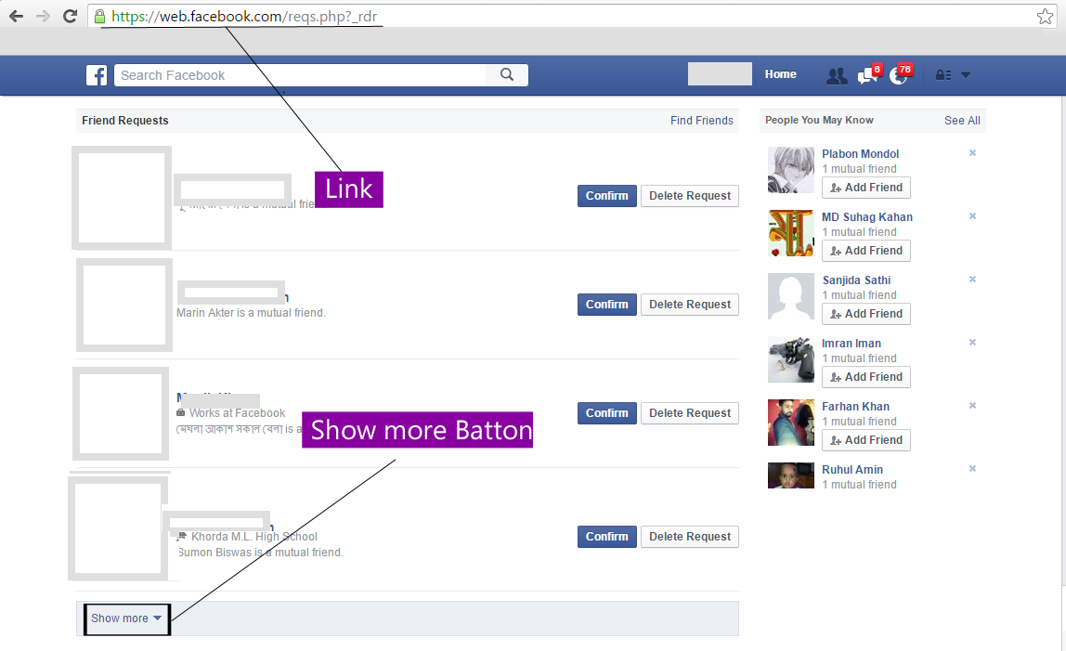Viewport: 1066px width, 651px height.
Task: Confirm the Khorda M.L. High School request
Action: (x=607, y=537)
